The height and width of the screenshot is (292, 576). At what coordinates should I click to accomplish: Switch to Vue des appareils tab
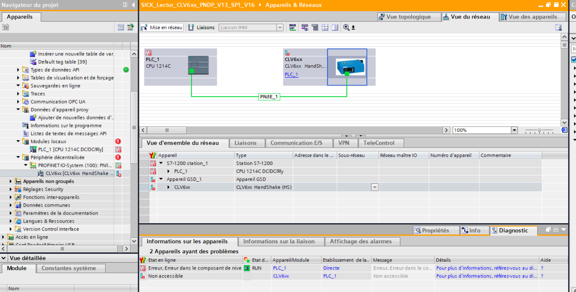(x=532, y=17)
